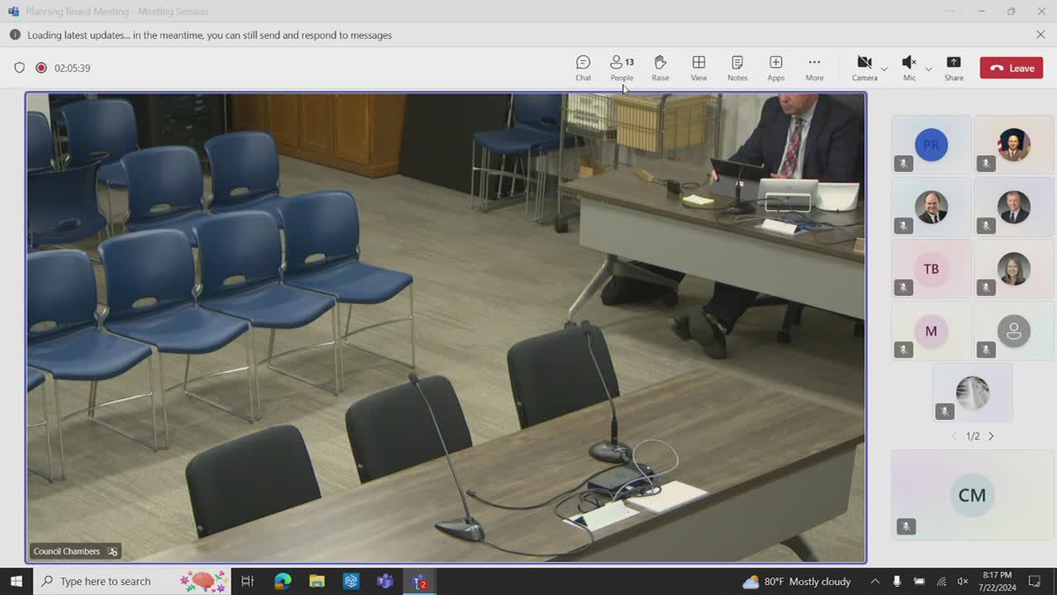The width and height of the screenshot is (1057, 595).
Task: Select the CM participant tile
Action: [x=972, y=495]
